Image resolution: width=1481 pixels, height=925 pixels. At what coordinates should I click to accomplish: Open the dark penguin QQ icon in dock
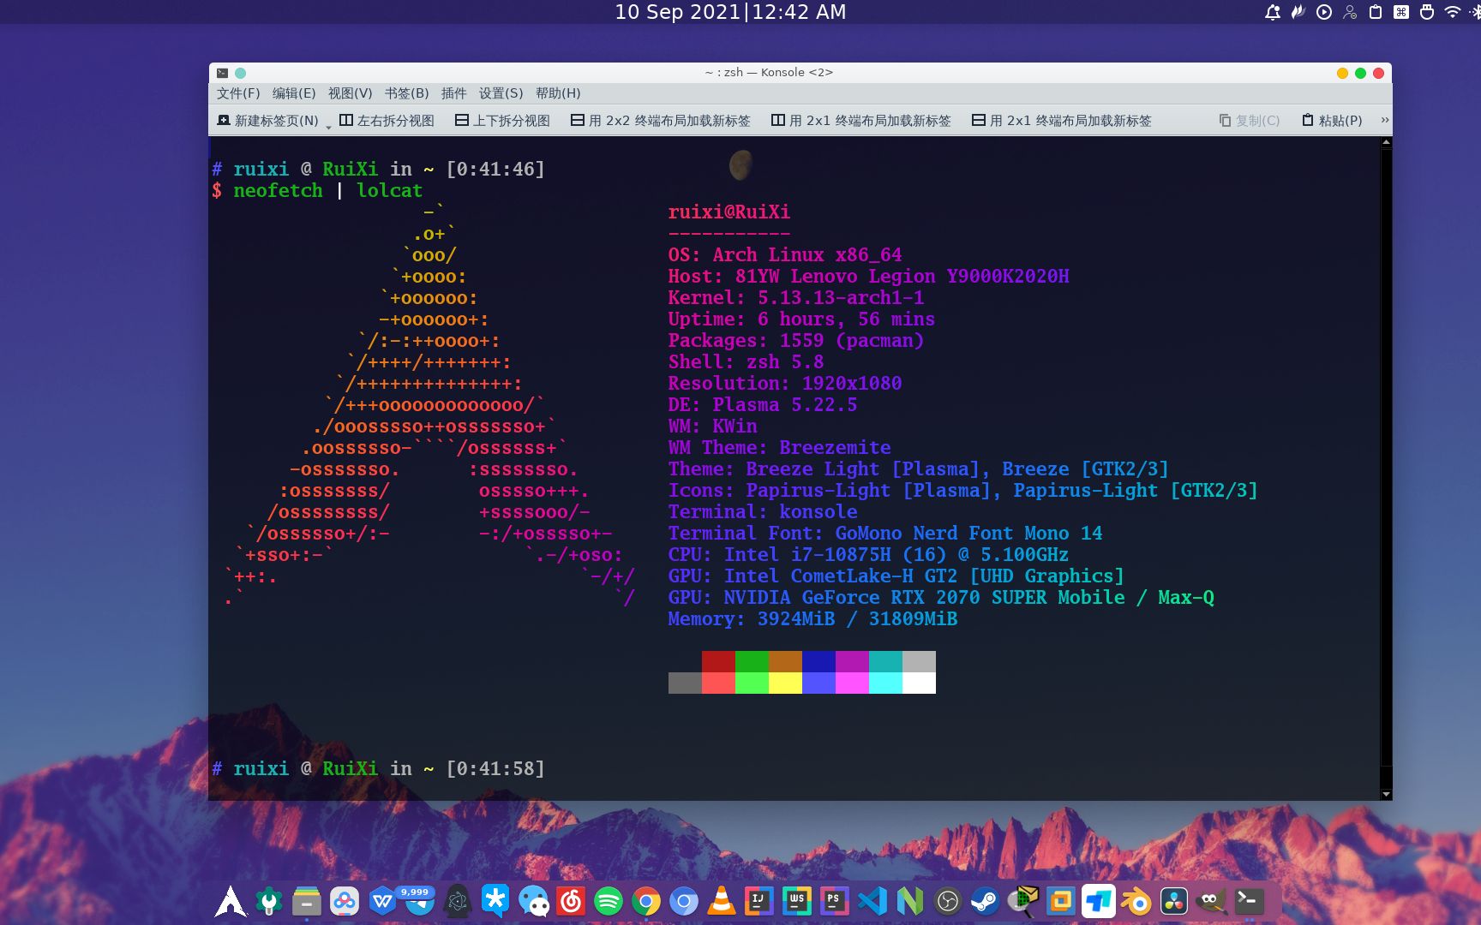click(458, 901)
